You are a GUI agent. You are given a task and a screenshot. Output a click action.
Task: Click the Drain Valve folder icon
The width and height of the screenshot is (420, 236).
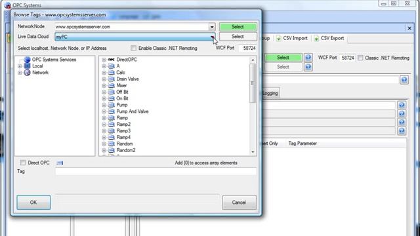111,79
